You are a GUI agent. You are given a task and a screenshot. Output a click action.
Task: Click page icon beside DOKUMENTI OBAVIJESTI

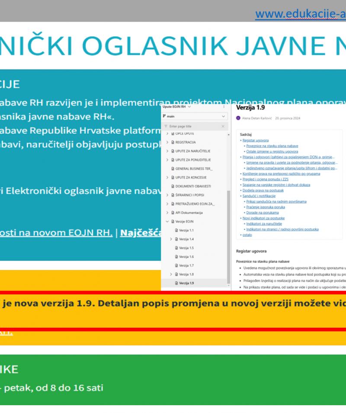(173, 186)
